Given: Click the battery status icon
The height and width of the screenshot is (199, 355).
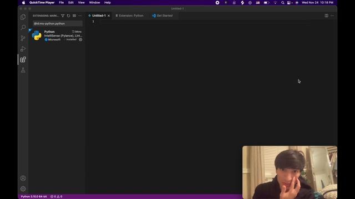Looking at the screenshot, I should coord(266,3).
